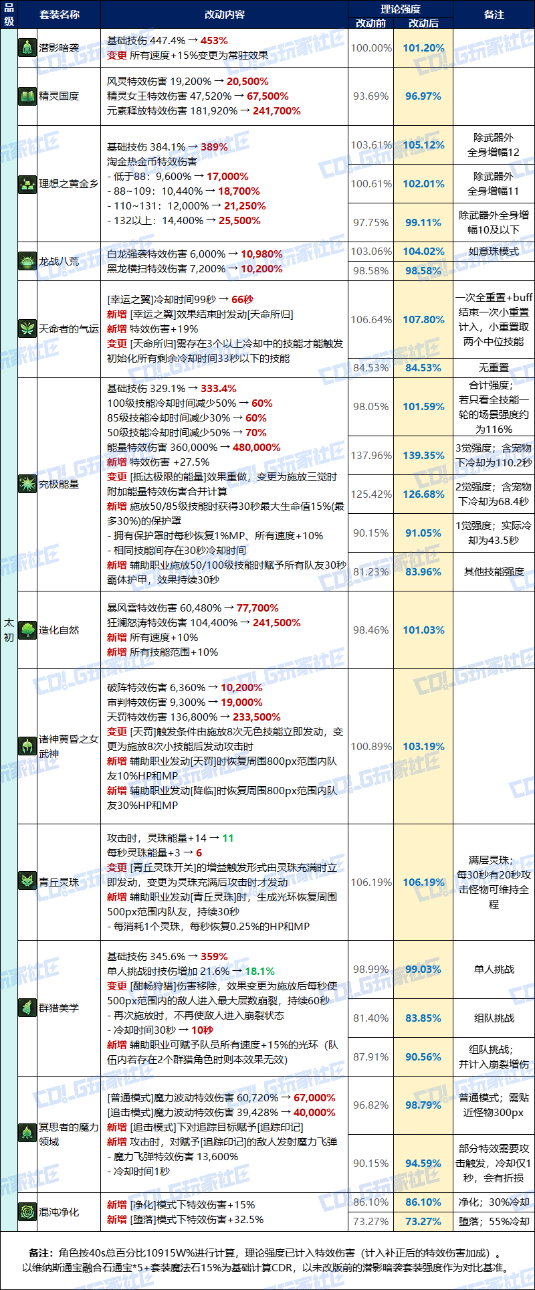Image resolution: width=535 pixels, height=1290 pixels.
Task: Click the 混沌净化 spiral icon
Action: coord(27,1212)
